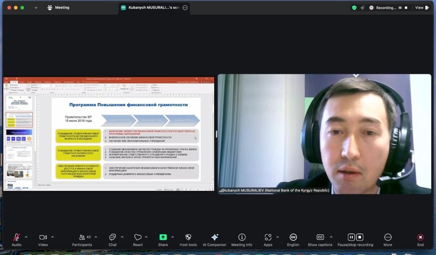
Task: Open the More options button
Action: [x=387, y=238]
